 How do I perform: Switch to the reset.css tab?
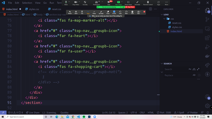pyautogui.click(x=56, y=9)
